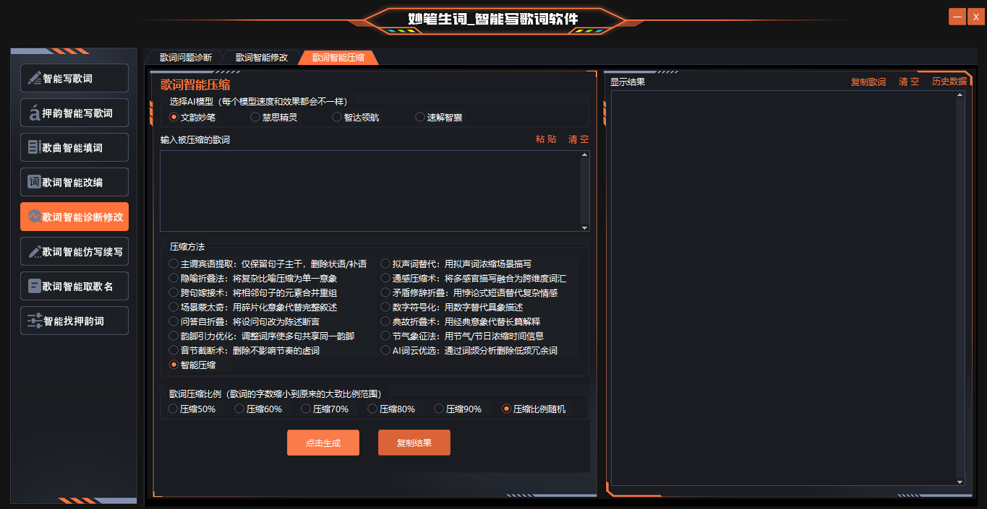Image resolution: width=987 pixels, height=509 pixels.
Task: Set compression ratio to 压缩70%
Action: (x=325, y=409)
